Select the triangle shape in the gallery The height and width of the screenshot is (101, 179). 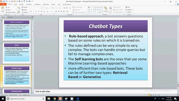coord(89,10)
